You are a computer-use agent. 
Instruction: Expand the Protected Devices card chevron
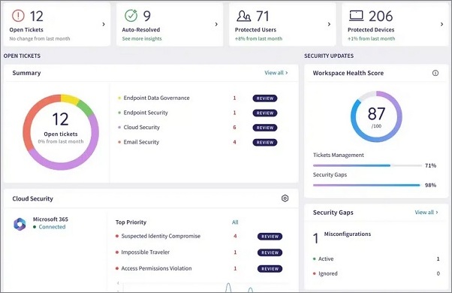point(442,24)
